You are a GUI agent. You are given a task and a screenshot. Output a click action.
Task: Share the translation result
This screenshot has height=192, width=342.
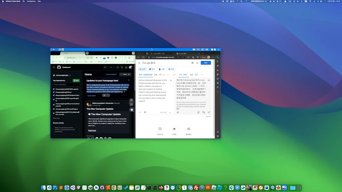click(209, 112)
